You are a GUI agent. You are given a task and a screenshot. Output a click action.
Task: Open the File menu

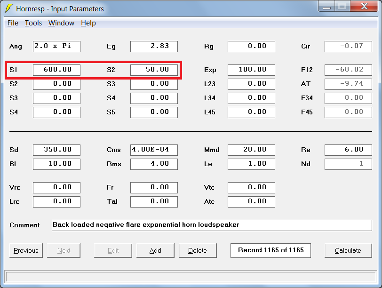point(13,23)
